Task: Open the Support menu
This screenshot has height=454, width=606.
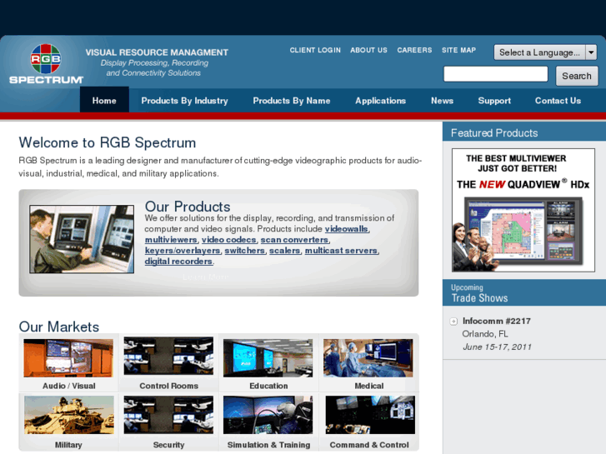Action: 494,101
